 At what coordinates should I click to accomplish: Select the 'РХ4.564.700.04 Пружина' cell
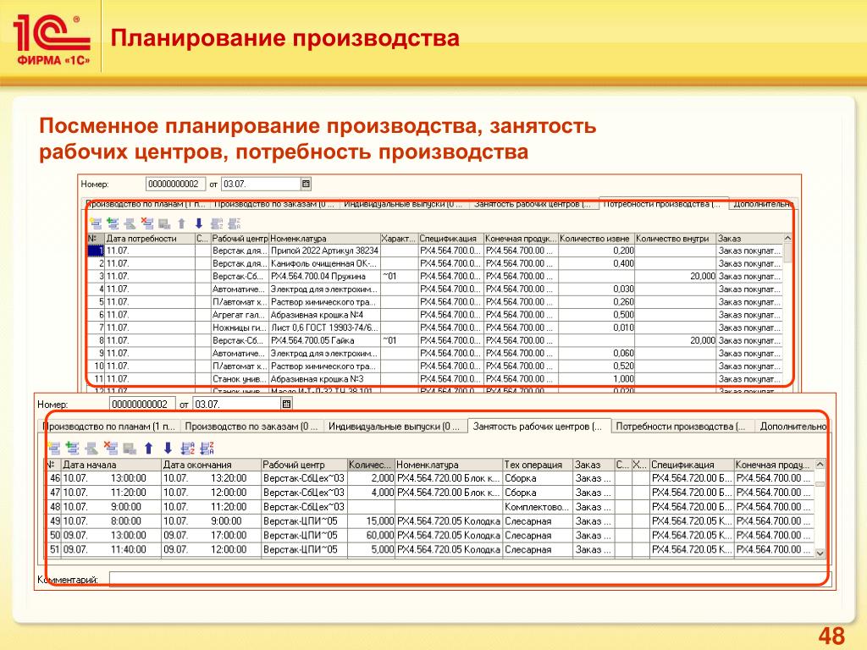pyautogui.click(x=324, y=277)
